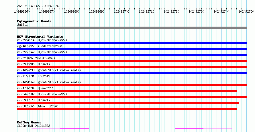Click ruler position 102492670

coord(47,11)
